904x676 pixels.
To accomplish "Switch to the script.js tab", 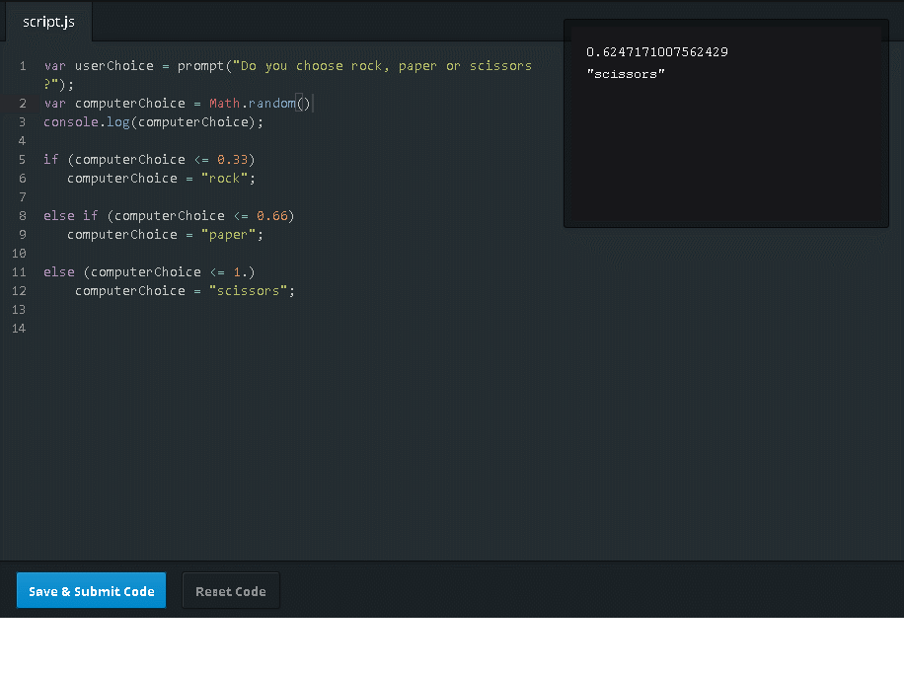I will tap(48, 22).
